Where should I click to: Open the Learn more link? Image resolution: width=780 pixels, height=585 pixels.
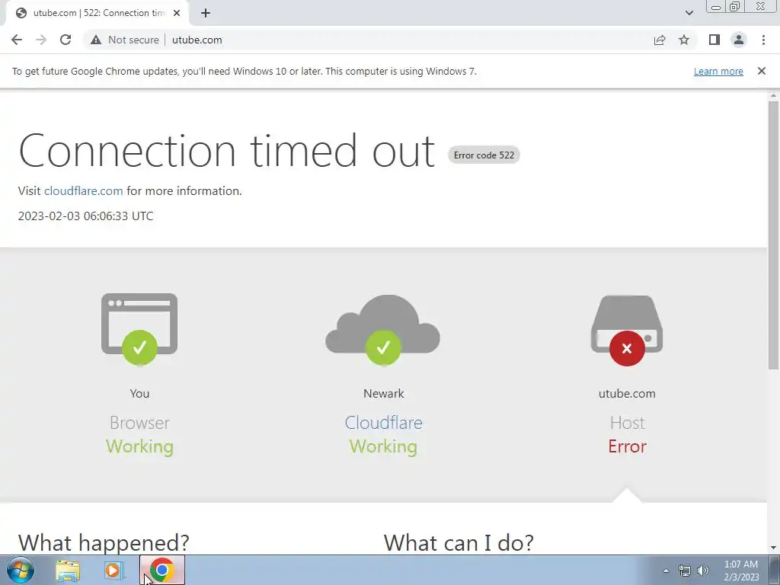pyautogui.click(x=718, y=71)
